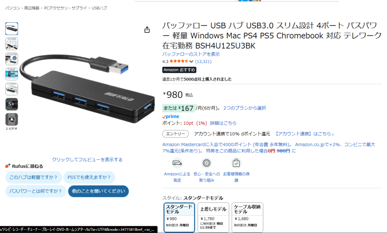The width and height of the screenshot is (387, 233).
Task: Click the Amazon おすすめ badge
Action: click(179, 70)
